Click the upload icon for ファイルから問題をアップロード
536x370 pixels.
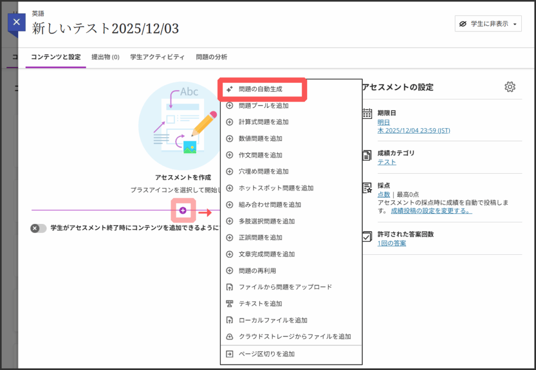pyautogui.click(x=229, y=287)
